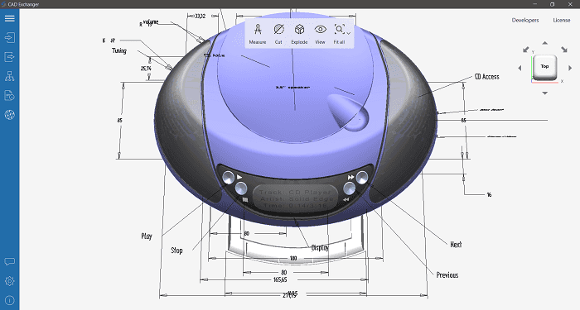580x310 pixels.
Task: Open the feedback chat icon
Action: [10, 262]
